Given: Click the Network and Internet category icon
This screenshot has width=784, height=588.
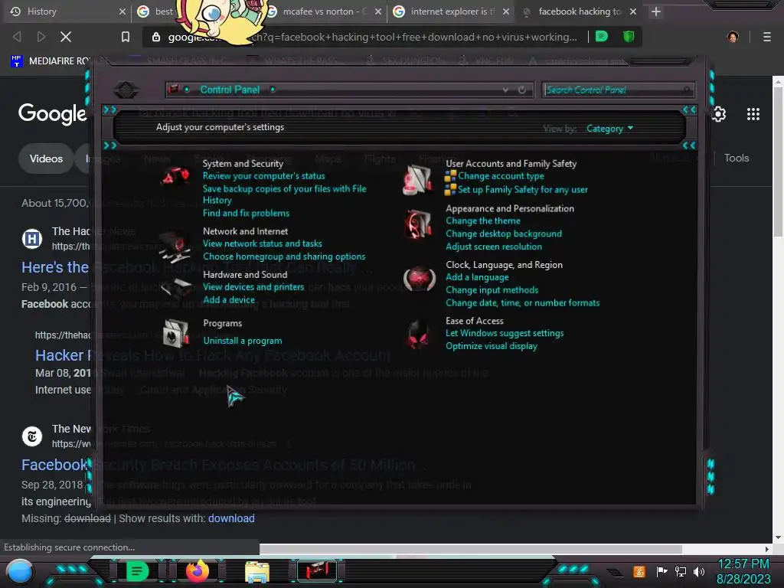Looking at the screenshot, I should pos(175,247).
